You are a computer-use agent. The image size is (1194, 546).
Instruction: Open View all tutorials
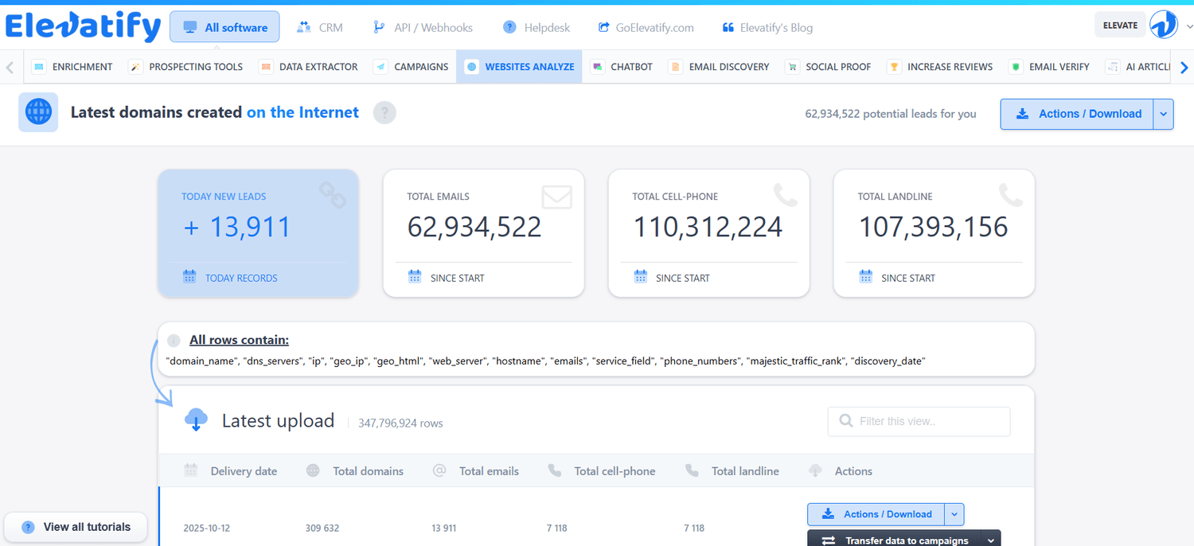click(76, 527)
